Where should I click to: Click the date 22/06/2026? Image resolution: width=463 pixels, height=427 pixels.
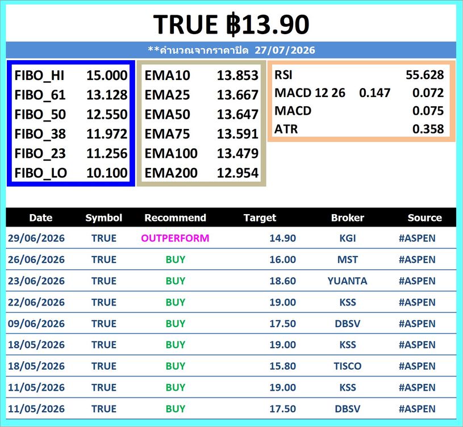tap(36, 302)
